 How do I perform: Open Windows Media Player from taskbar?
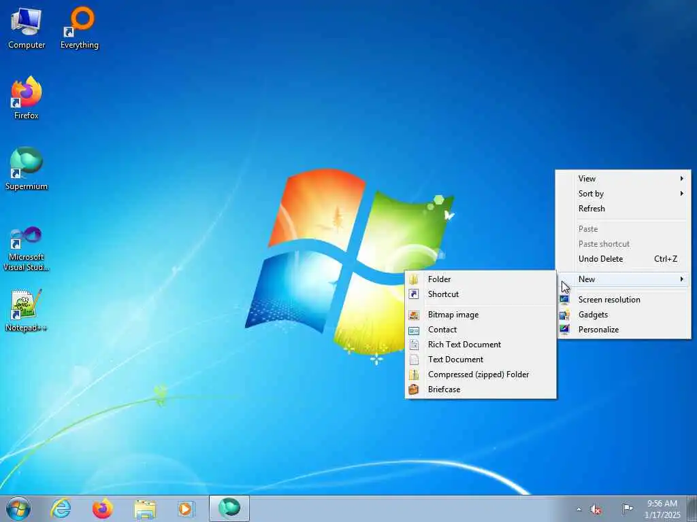pyautogui.click(x=186, y=508)
